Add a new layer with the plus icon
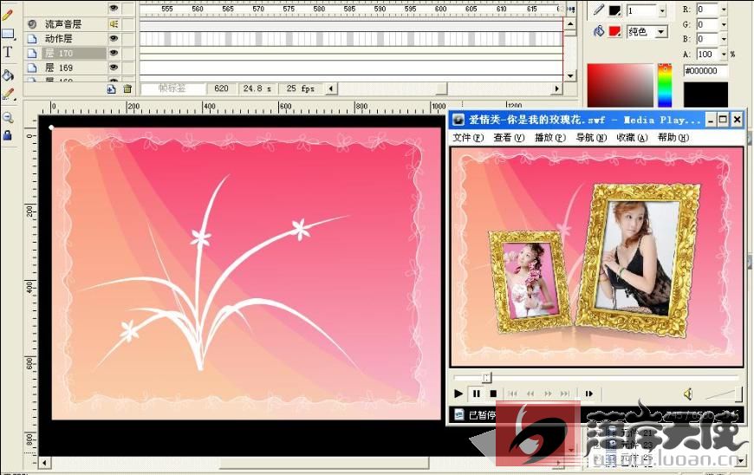The height and width of the screenshot is (475, 754). tap(112, 88)
